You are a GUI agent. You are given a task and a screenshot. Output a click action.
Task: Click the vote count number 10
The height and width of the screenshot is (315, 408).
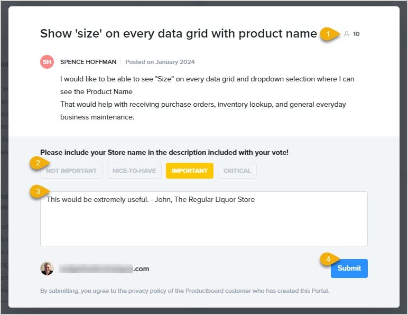356,34
